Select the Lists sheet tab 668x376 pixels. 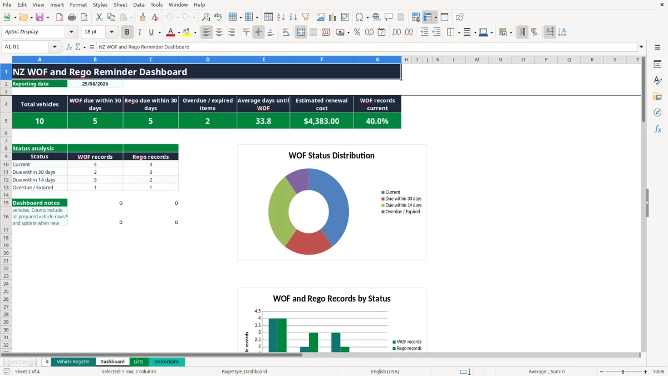click(139, 362)
